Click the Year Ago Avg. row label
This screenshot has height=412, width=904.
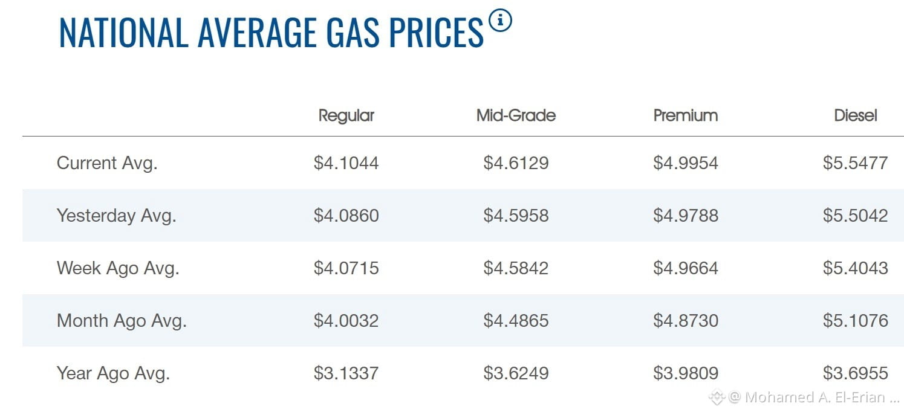[x=113, y=373]
